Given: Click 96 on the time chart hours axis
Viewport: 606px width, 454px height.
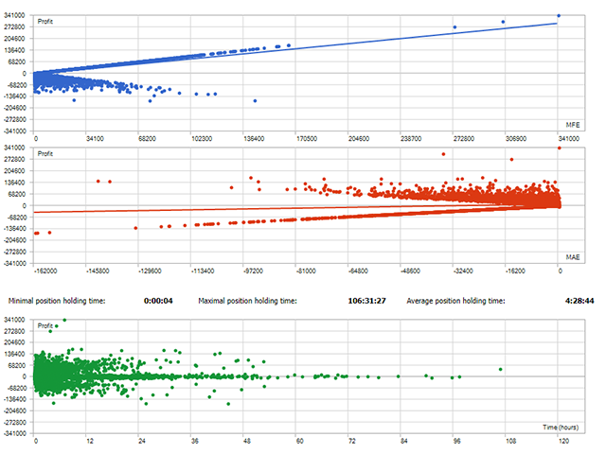Looking at the screenshot, I should 456,441.
